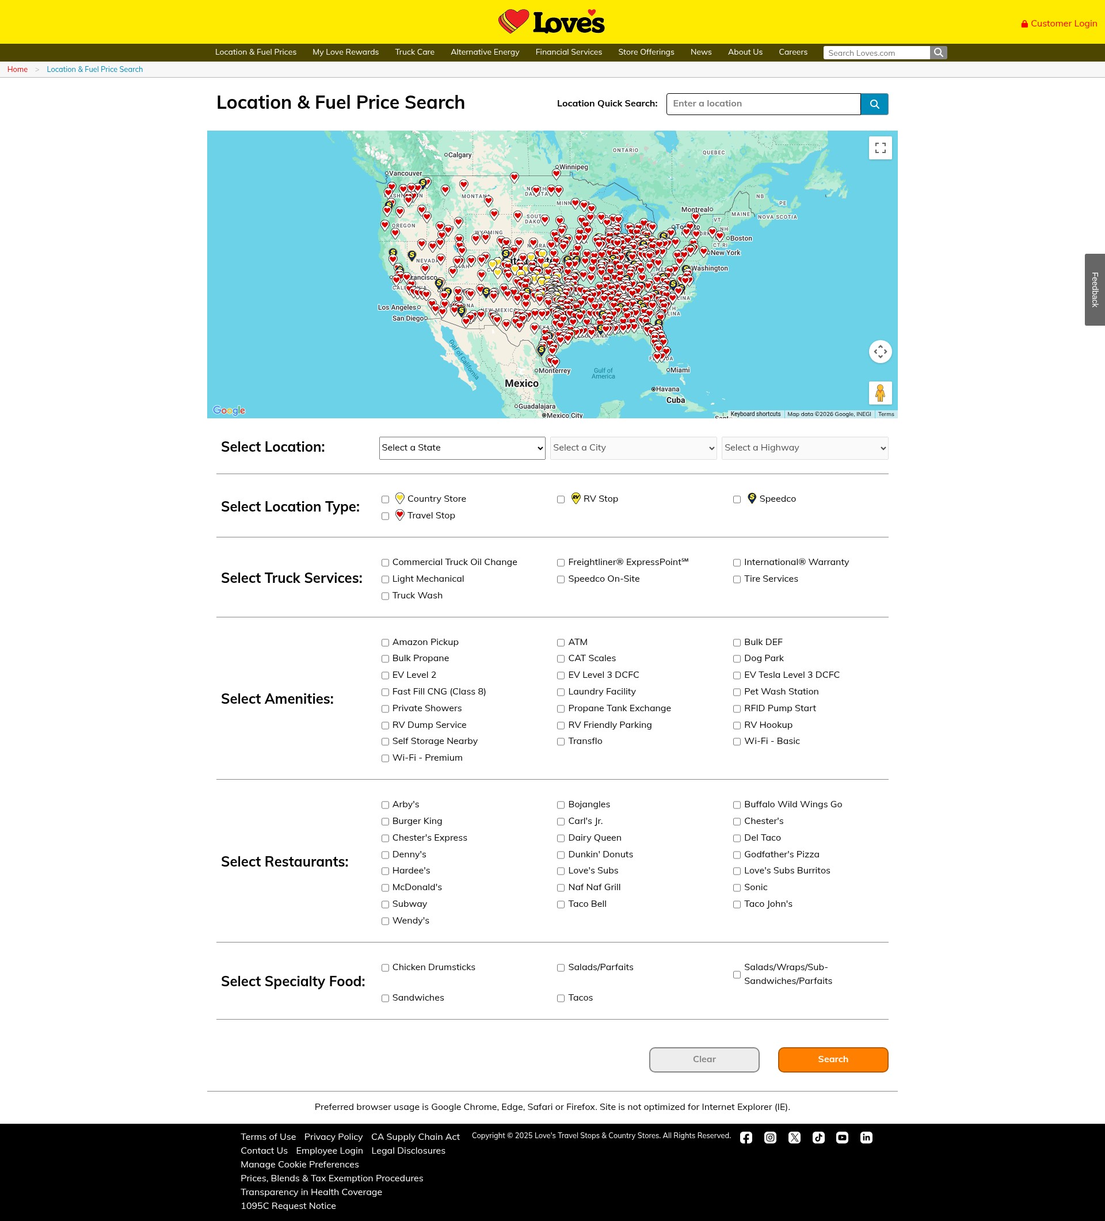The width and height of the screenshot is (1105, 1221).
Task: Open Love's TikTok icon
Action: (x=818, y=1138)
